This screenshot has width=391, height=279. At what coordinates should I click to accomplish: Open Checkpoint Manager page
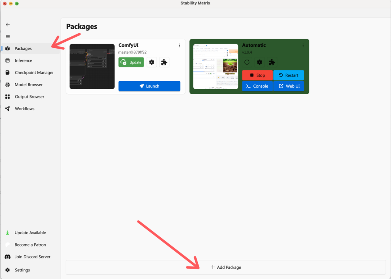[x=34, y=73]
